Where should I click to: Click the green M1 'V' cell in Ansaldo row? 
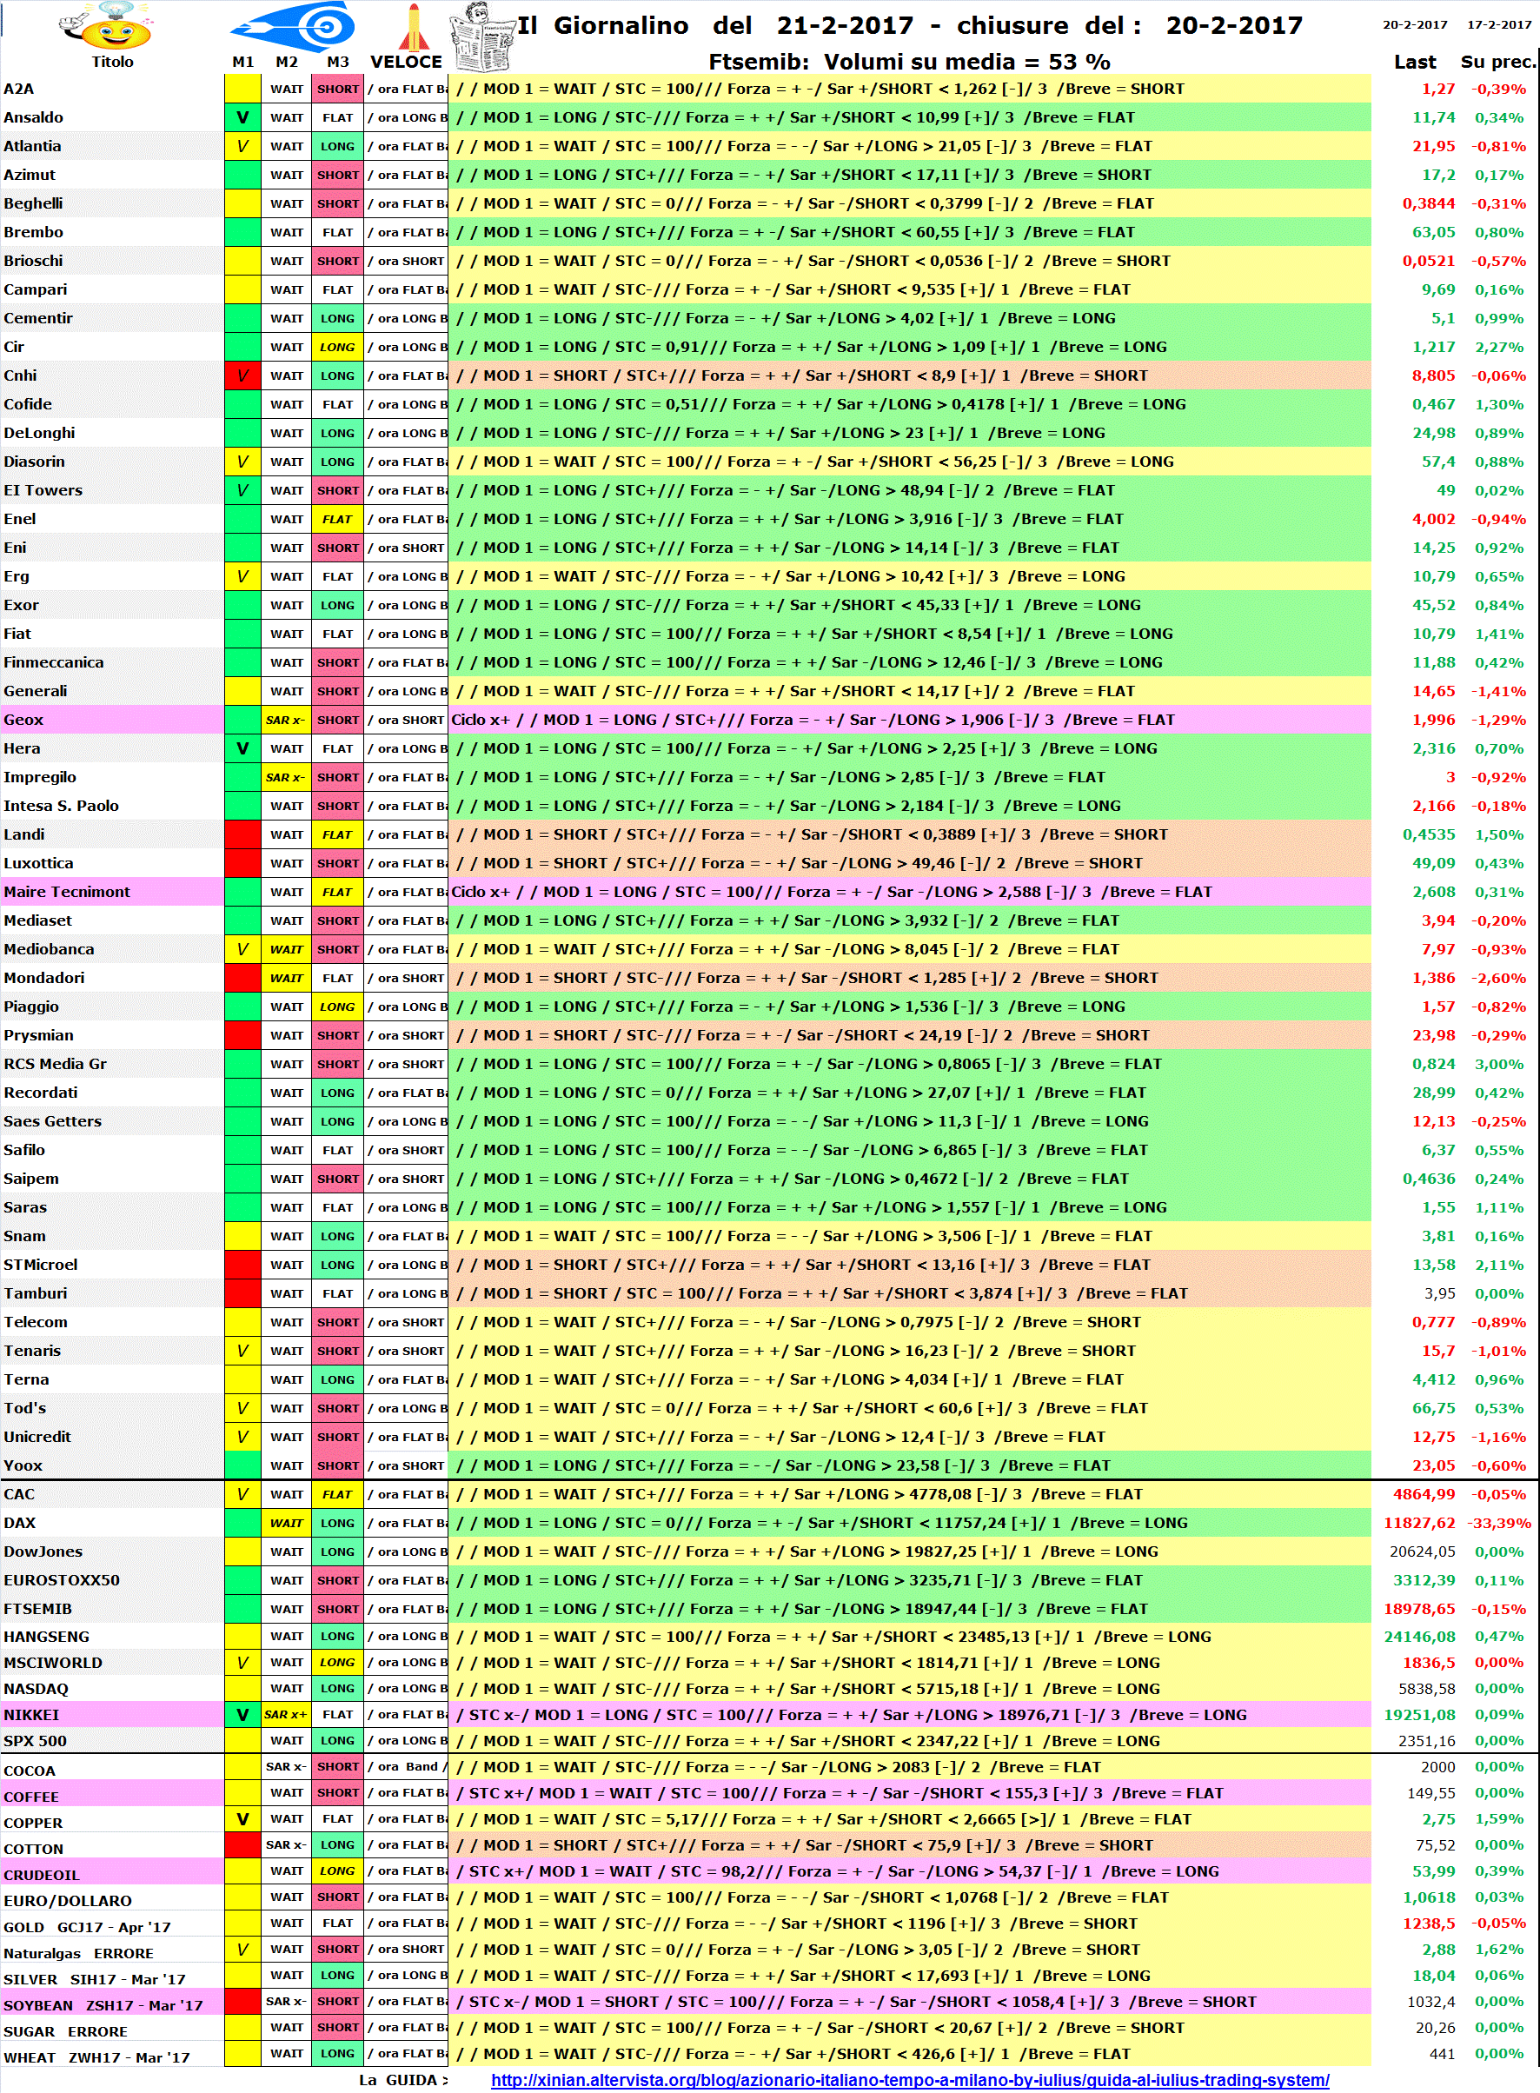(x=242, y=117)
